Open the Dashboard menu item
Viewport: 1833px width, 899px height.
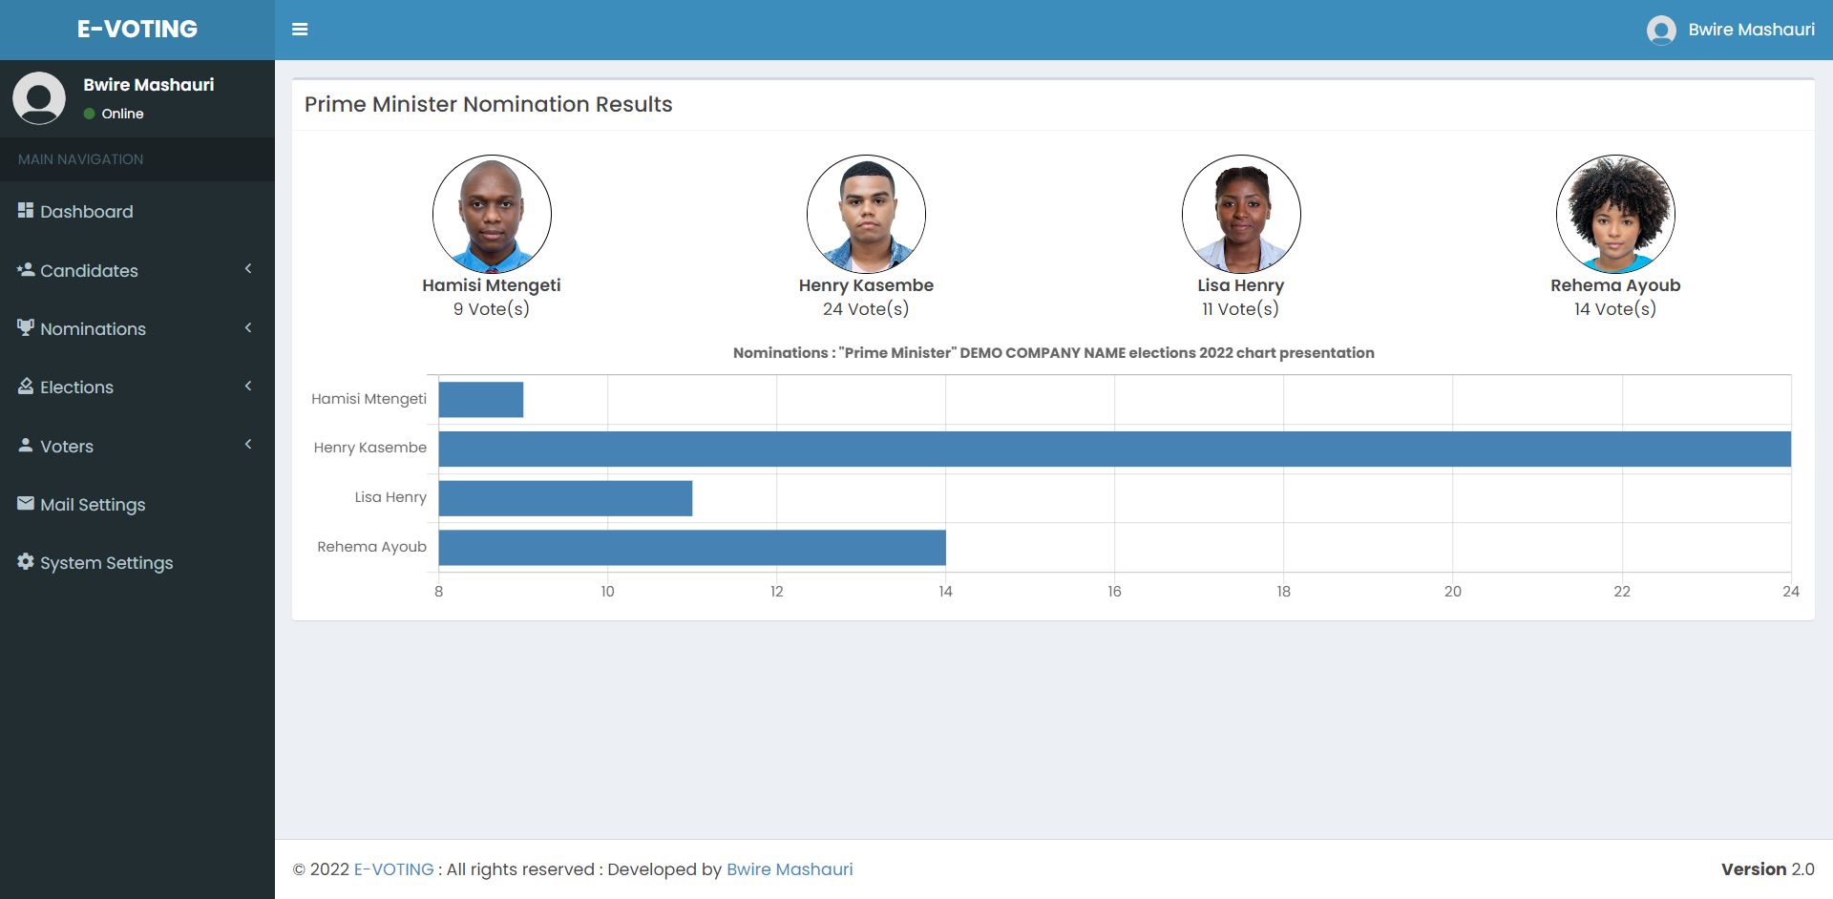[86, 212]
